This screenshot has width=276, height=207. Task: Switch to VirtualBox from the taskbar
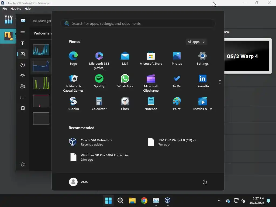pyautogui.click(x=168, y=201)
